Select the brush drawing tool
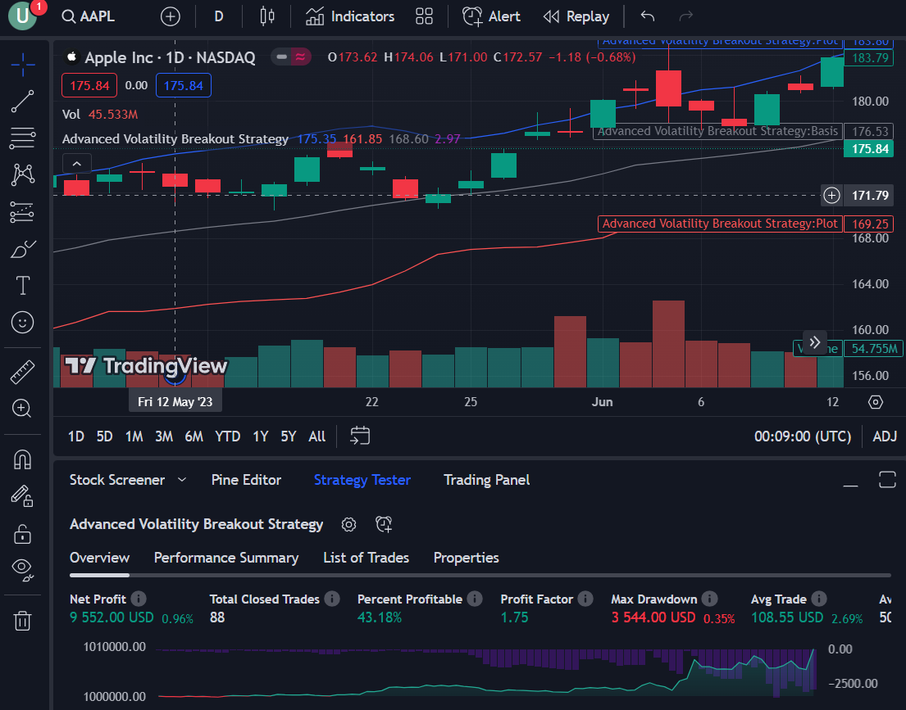This screenshot has height=710, width=906. [22, 249]
